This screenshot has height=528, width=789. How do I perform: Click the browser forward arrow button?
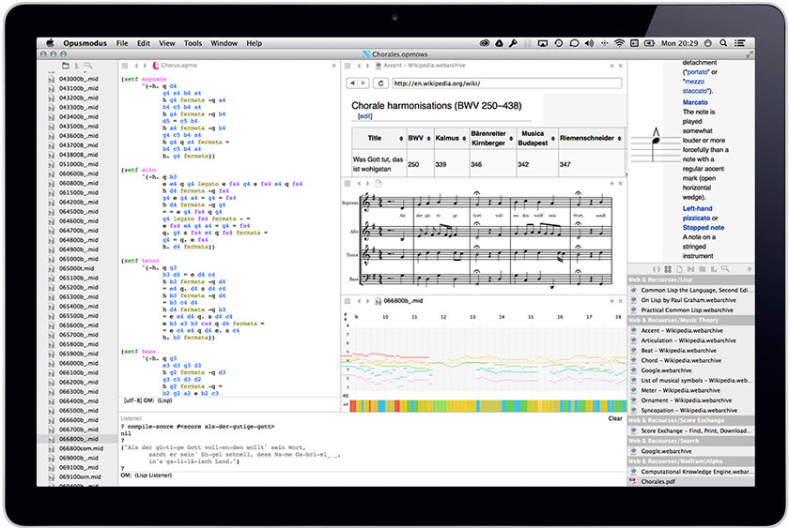click(x=364, y=83)
